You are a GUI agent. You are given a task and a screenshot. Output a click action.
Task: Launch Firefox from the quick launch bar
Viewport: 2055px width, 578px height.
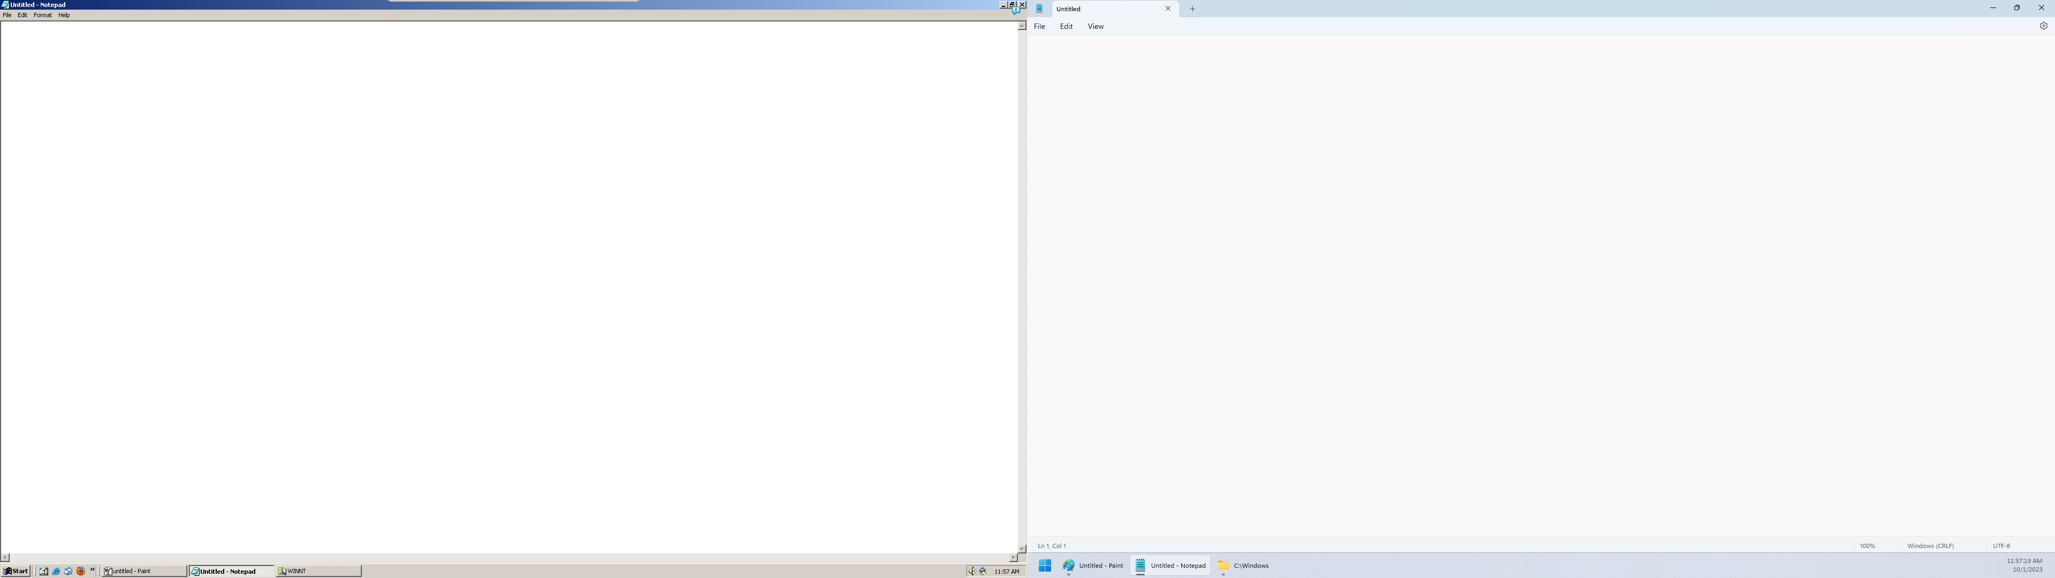tap(81, 571)
